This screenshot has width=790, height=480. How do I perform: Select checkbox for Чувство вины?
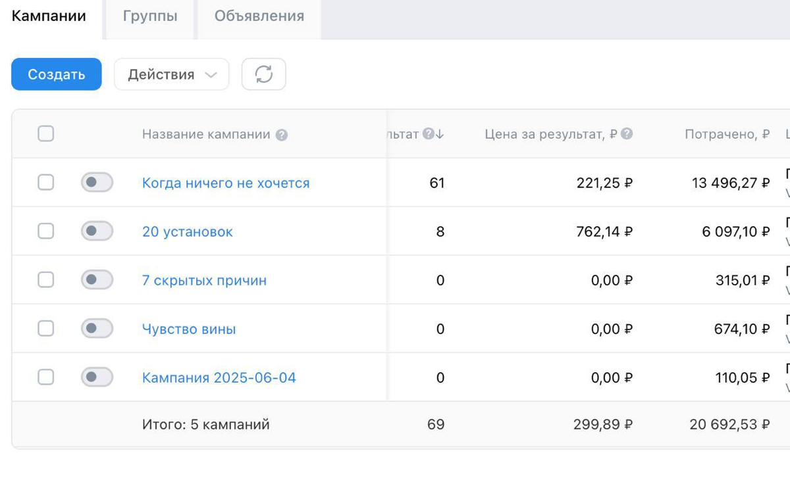[x=45, y=328]
